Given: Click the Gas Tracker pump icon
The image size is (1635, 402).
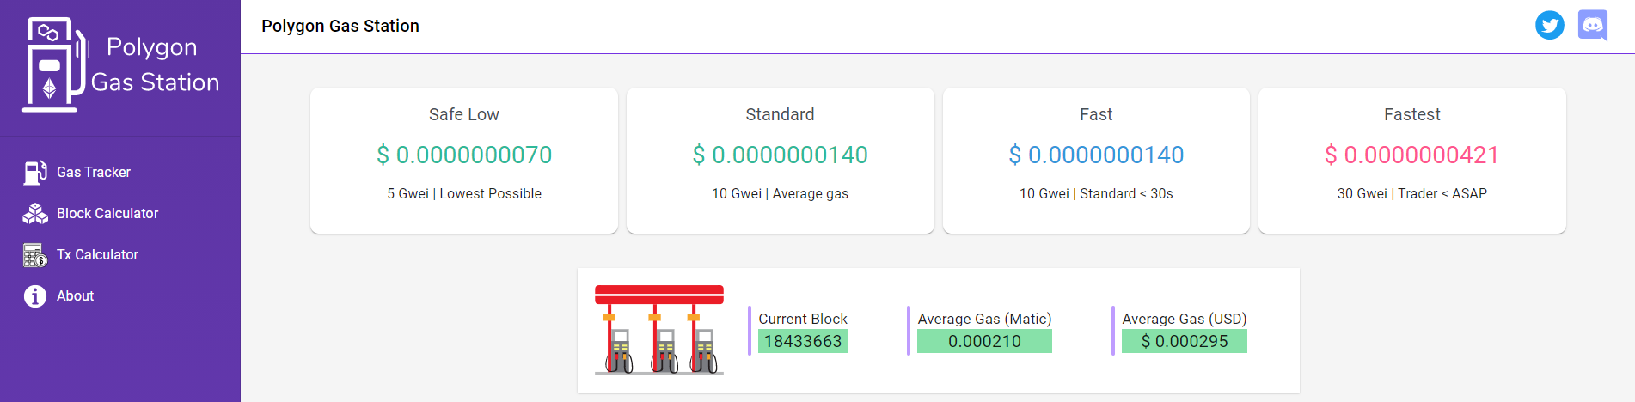Looking at the screenshot, I should (35, 173).
